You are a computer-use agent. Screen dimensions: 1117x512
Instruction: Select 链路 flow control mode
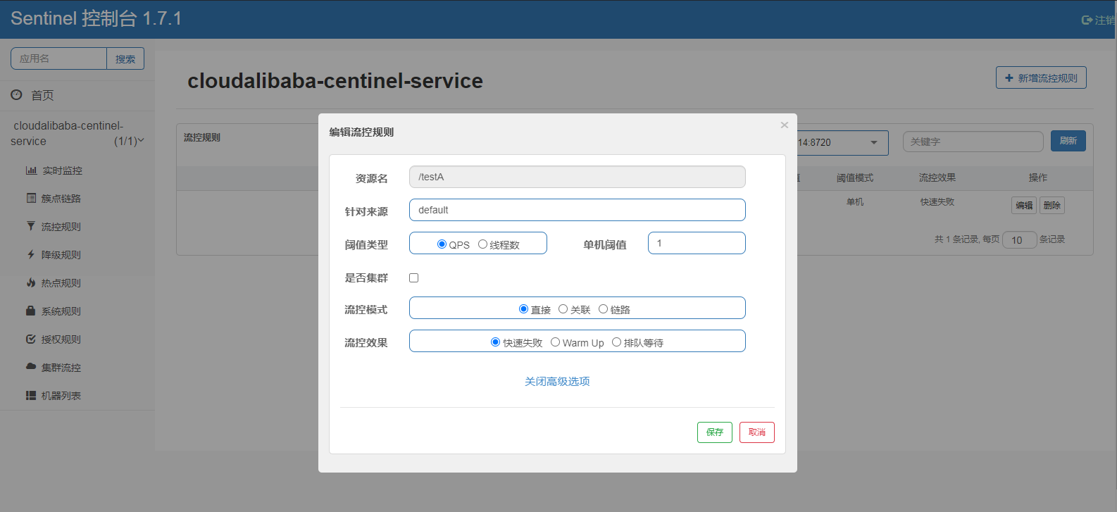[603, 309]
